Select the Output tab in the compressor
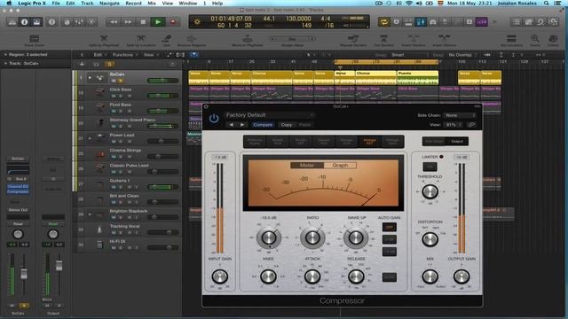Viewport: 568px width, 319px height. [x=457, y=142]
